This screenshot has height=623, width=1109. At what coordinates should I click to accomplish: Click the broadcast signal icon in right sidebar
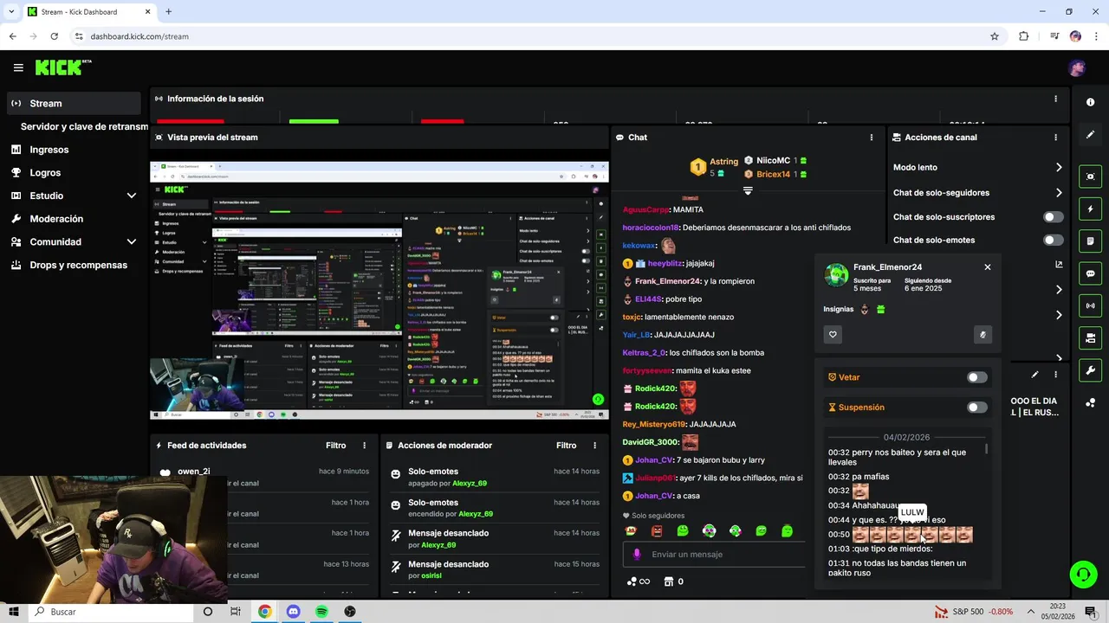tap(1090, 305)
